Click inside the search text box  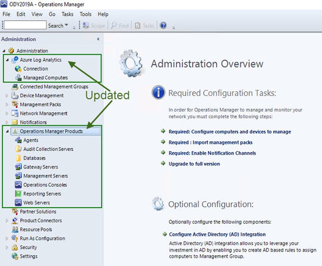(24, 25)
